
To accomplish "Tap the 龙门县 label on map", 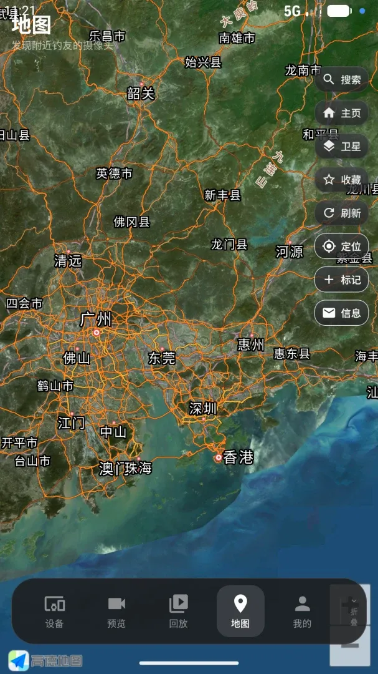I will click(229, 245).
